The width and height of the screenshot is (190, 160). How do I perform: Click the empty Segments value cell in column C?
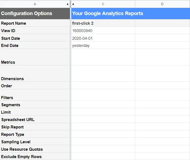[x=103, y=105]
